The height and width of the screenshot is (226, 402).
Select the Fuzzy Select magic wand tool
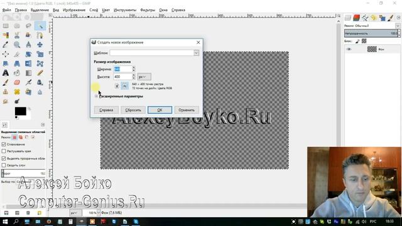click(40, 26)
